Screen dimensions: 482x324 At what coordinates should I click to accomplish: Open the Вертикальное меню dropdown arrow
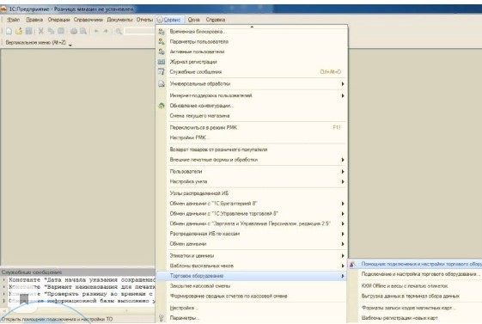pos(70,45)
